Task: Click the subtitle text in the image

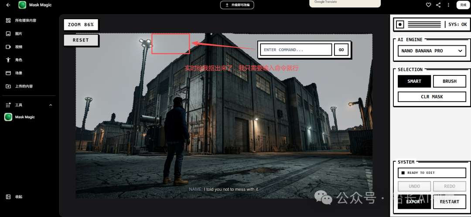Action: (224, 190)
